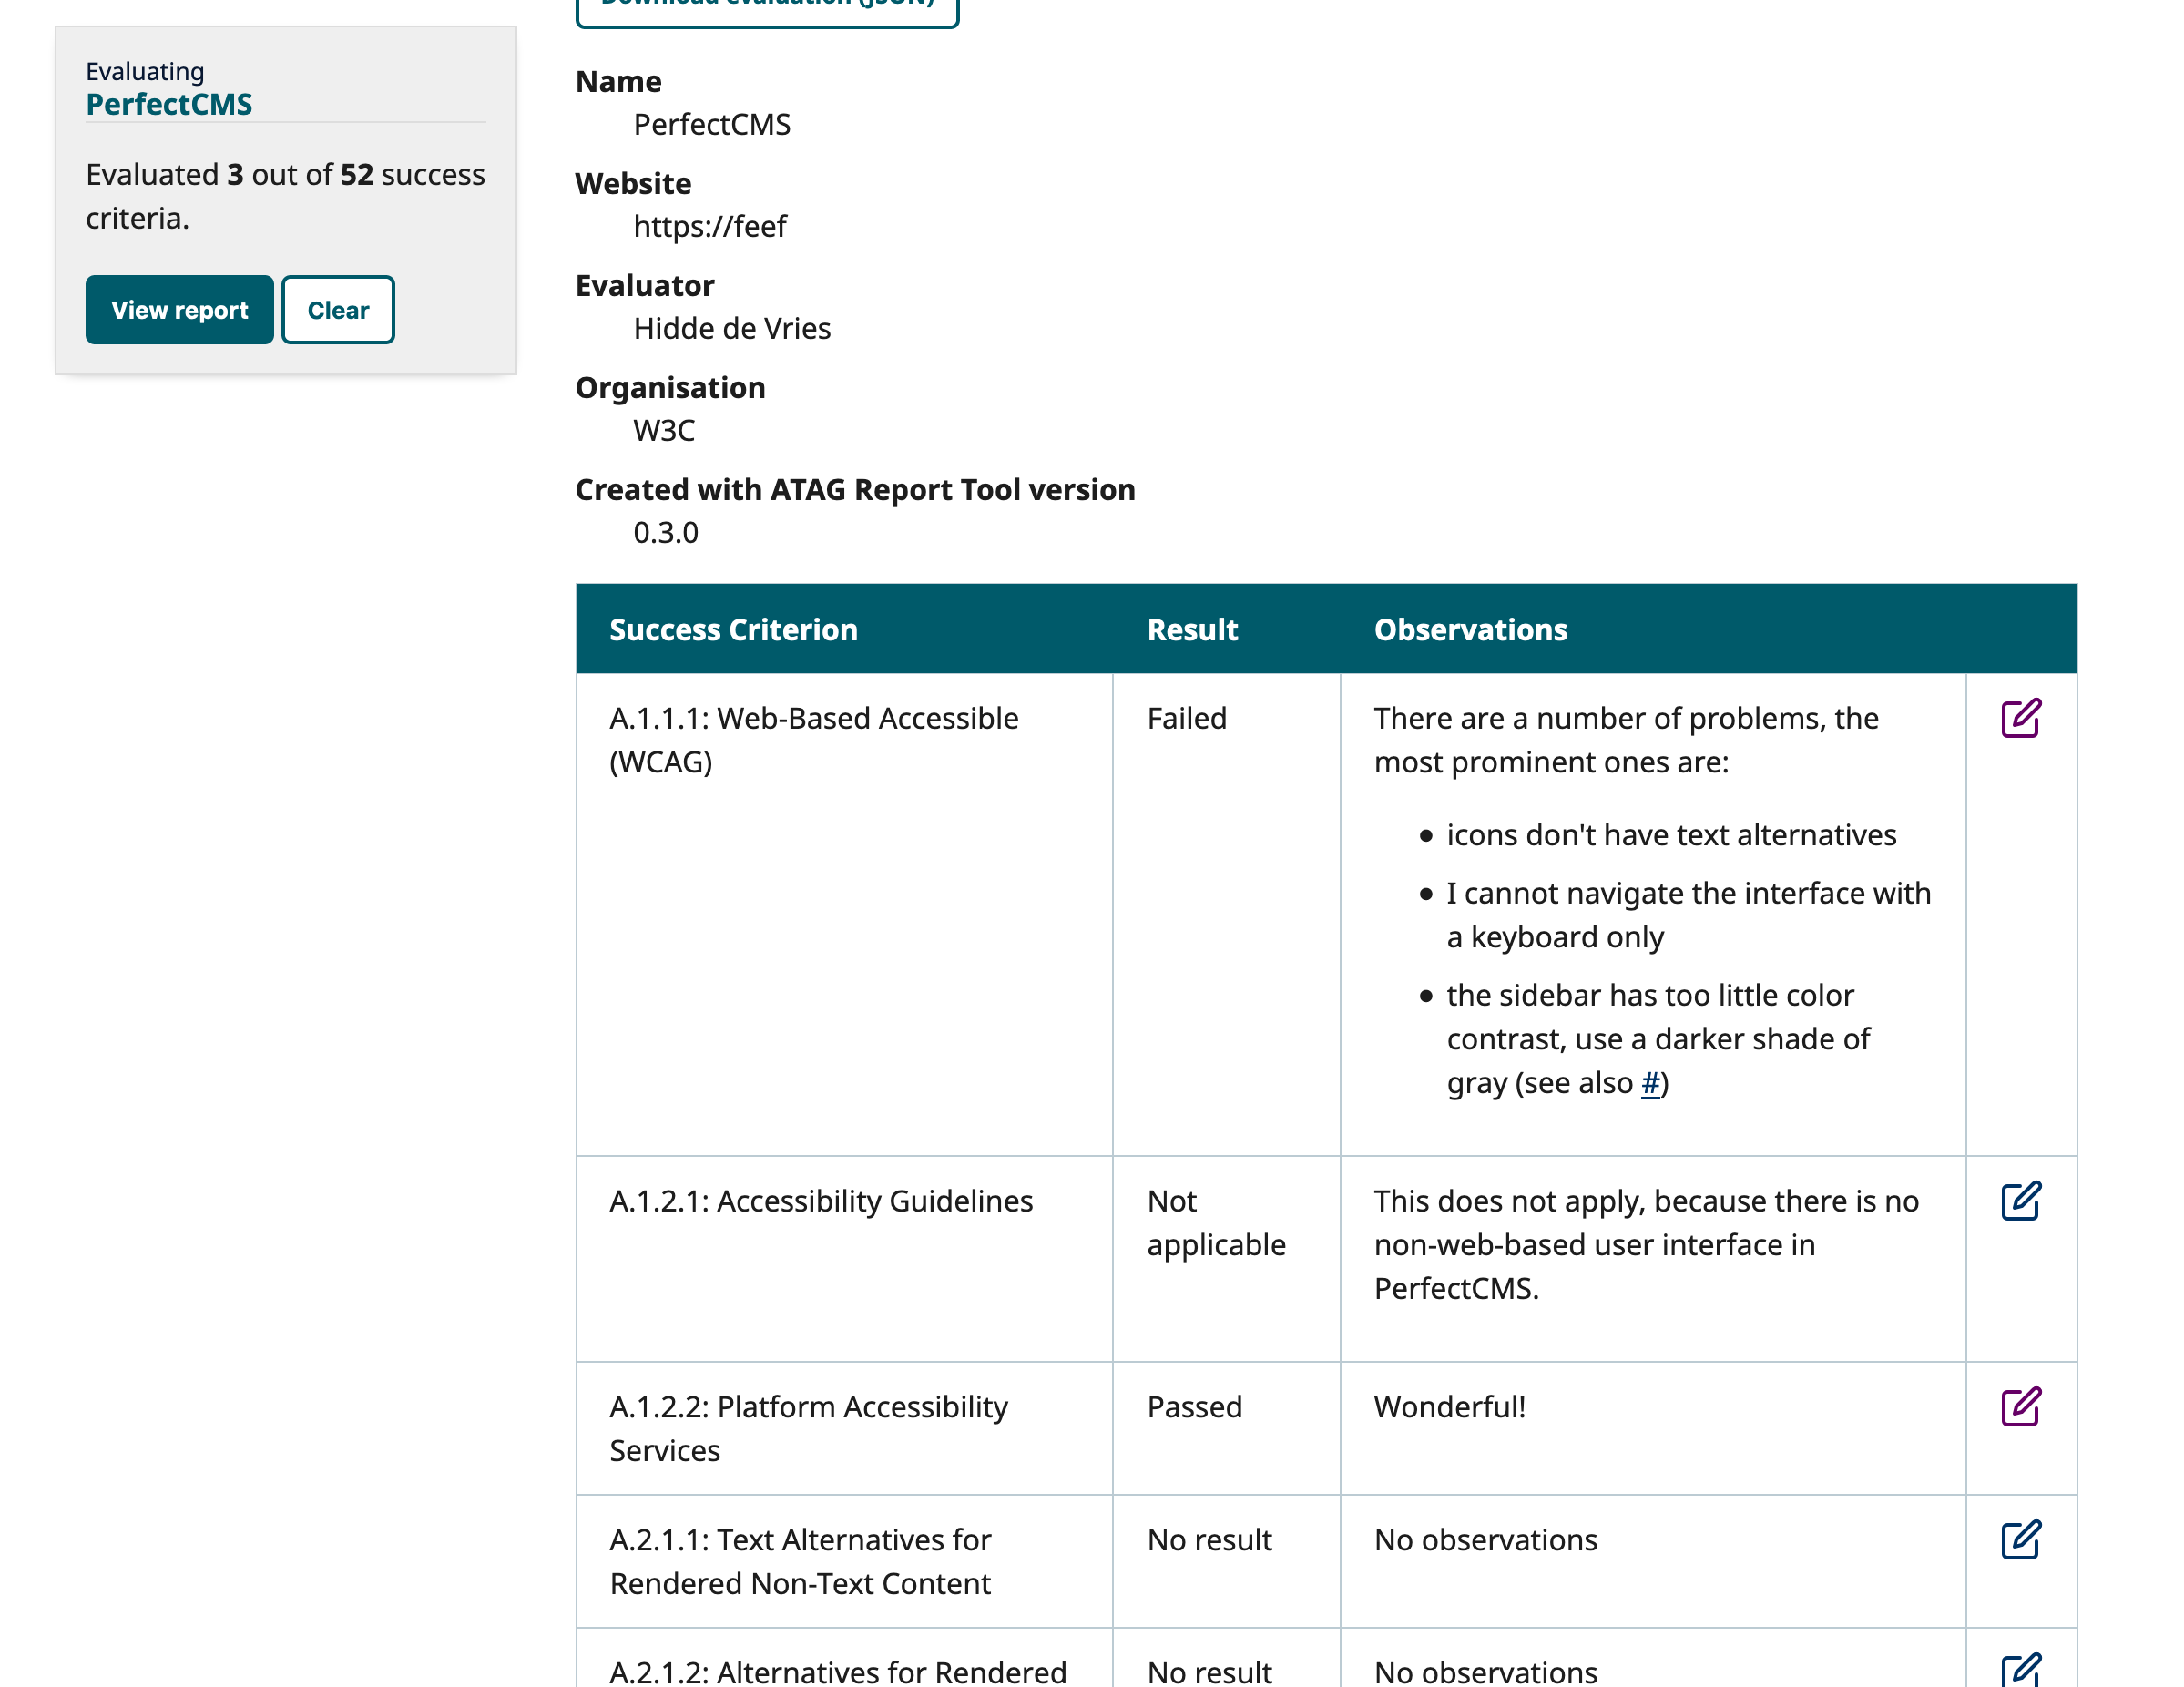The width and height of the screenshot is (2184, 1687).
Task: Click the Success Criterion column header
Action: coord(733,629)
